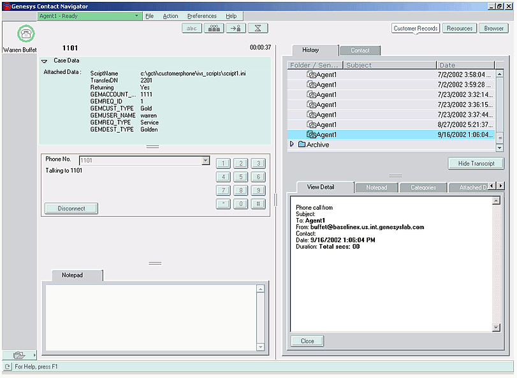This screenshot has width=517, height=378.
Task: Expand the Archive folder
Action: pos(293,145)
